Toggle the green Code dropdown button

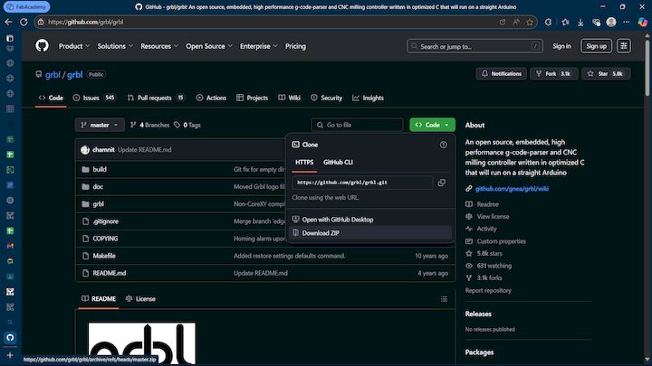[432, 125]
